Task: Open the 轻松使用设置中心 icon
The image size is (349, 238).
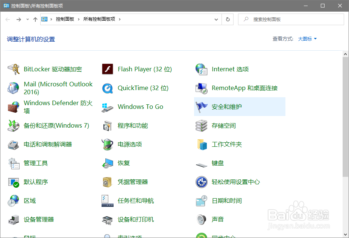Action: click(202, 182)
